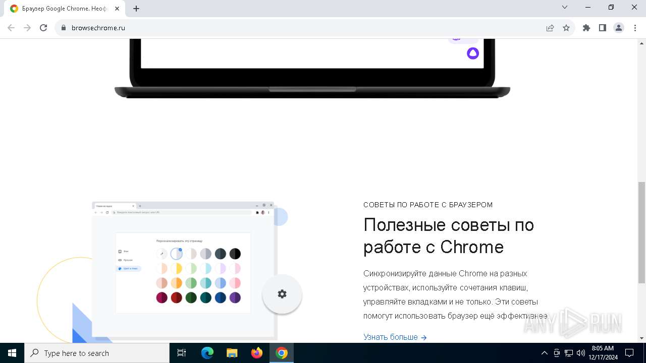Open the Chrome profile avatar
Screen dimensions: 646x363
[x=619, y=28]
